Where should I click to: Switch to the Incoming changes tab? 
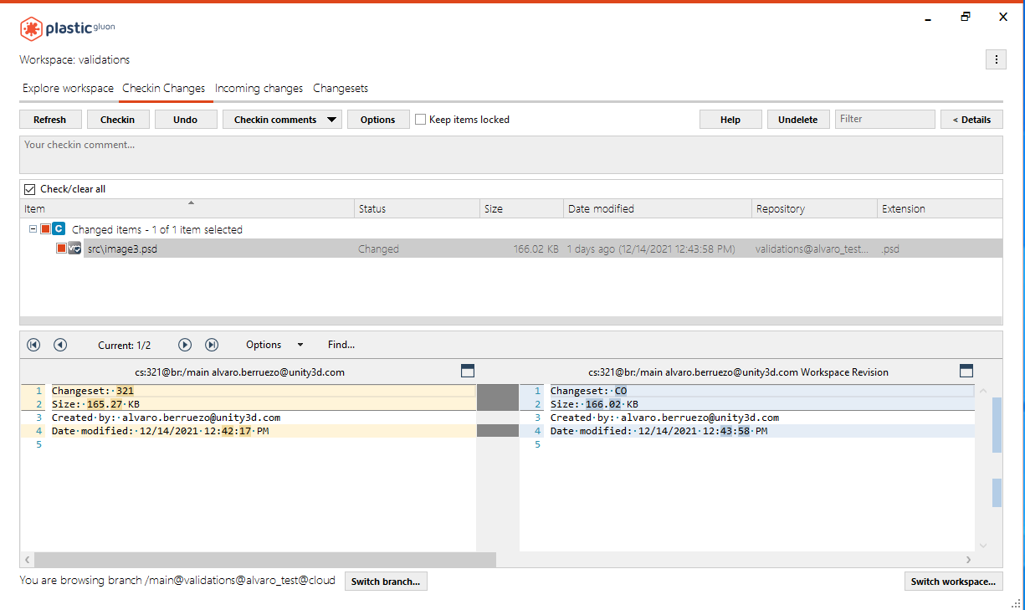click(x=260, y=88)
